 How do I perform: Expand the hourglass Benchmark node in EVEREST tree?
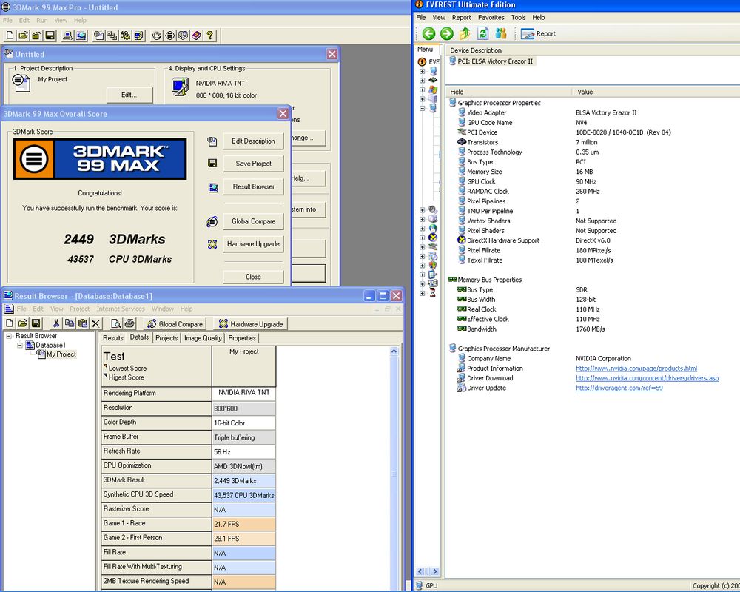(423, 293)
